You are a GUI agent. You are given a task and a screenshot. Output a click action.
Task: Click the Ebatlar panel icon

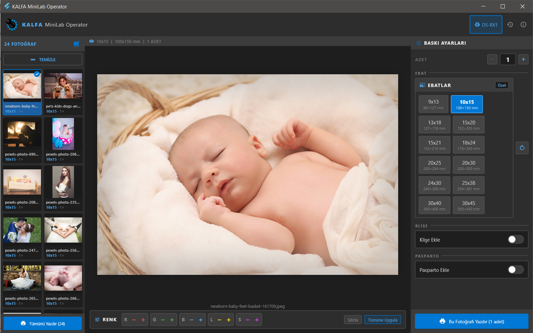[x=422, y=85]
